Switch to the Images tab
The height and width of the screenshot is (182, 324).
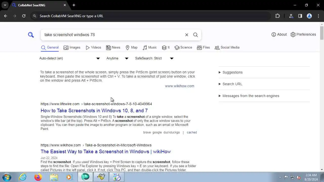coord(72,48)
